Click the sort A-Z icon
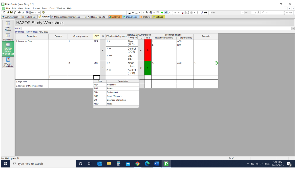This screenshot has height=170, width=296. coord(183,12)
